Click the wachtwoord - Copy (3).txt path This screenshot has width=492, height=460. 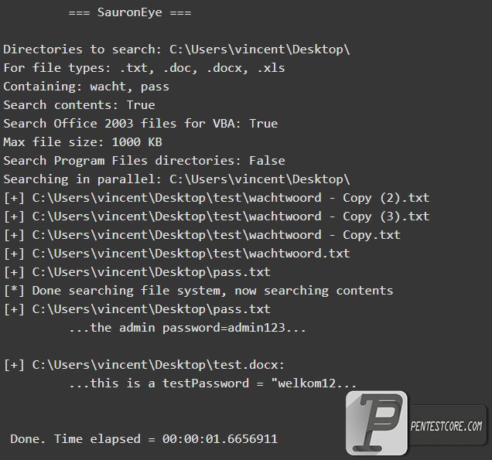216,216
